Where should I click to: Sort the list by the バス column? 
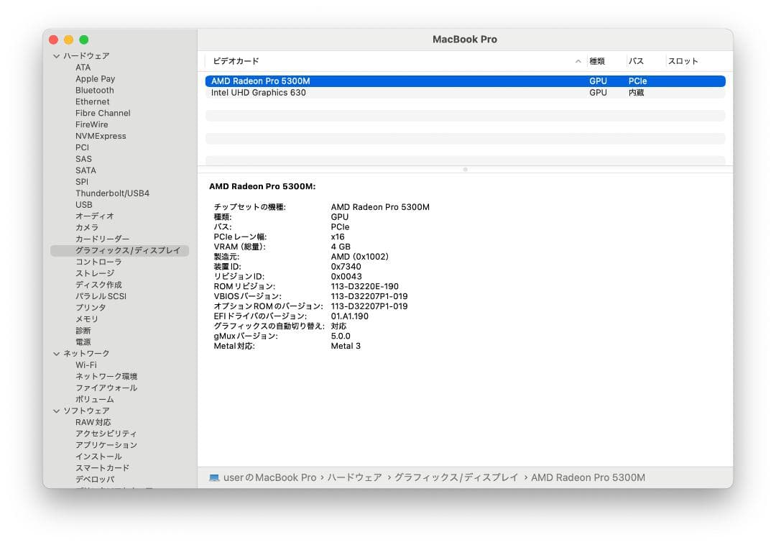pos(637,61)
